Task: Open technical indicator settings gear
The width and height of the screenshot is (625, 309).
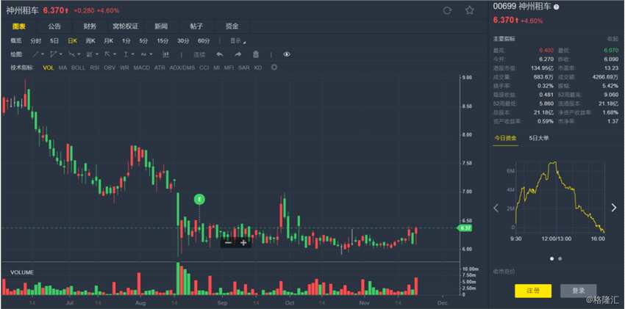Action: click(x=274, y=68)
